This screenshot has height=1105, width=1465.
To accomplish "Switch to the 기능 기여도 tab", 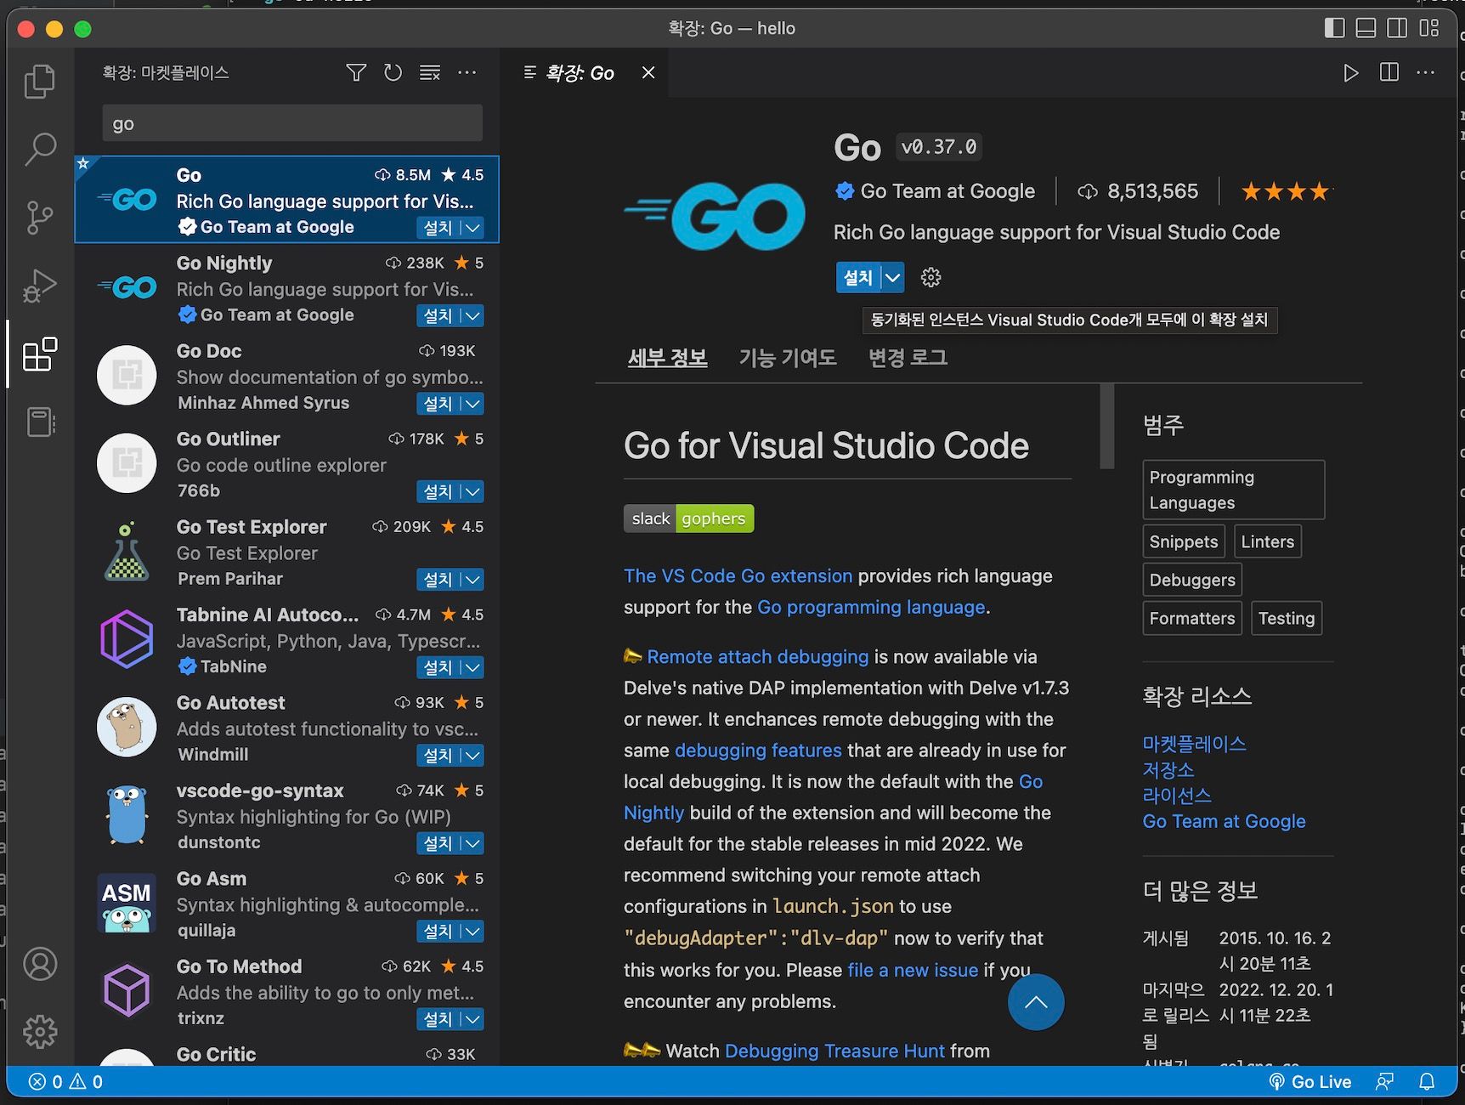I will pyautogui.click(x=787, y=358).
